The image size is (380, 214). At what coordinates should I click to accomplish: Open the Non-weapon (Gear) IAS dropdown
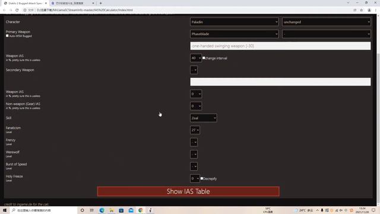click(196, 106)
